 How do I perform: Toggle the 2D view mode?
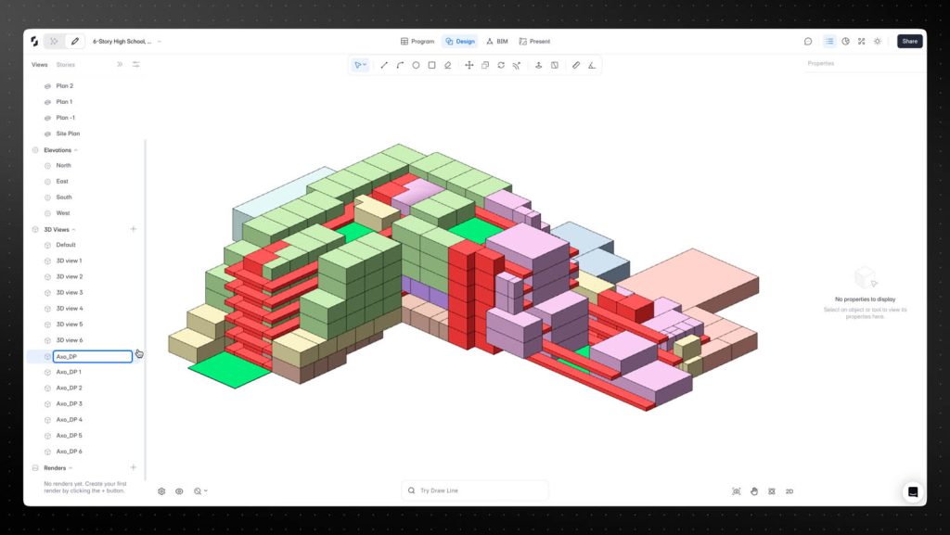[790, 491]
